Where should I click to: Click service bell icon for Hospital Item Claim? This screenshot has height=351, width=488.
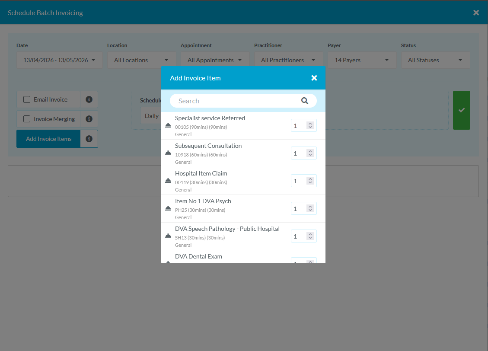pyautogui.click(x=168, y=181)
